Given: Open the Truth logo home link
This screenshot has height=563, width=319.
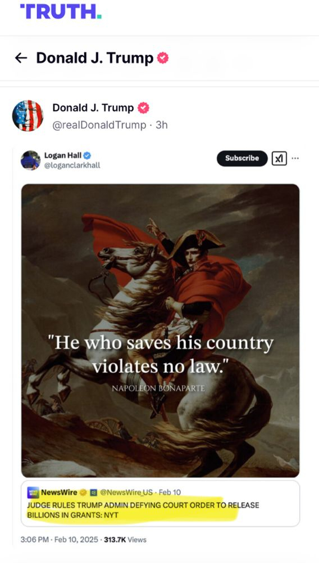Looking at the screenshot, I should 61,11.
